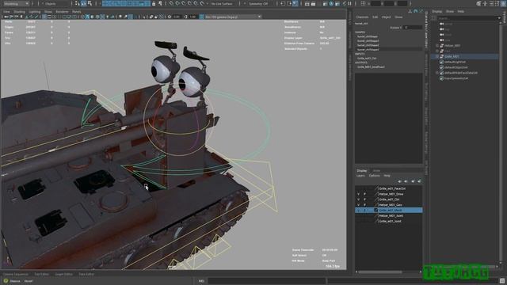The height and width of the screenshot is (285, 507).
Task: Click the move layer up arrow icon
Action: click(x=400, y=181)
